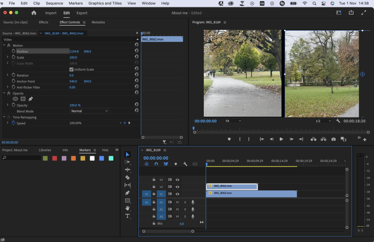Open the Workspaces icon at top right
The image size is (374, 242).
(x=339, y=13)
